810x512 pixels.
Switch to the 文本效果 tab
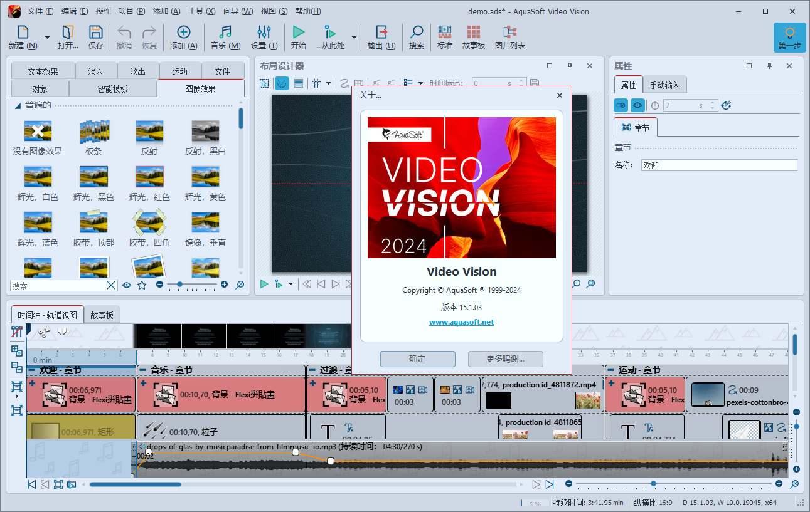click(x=43, y=71)
